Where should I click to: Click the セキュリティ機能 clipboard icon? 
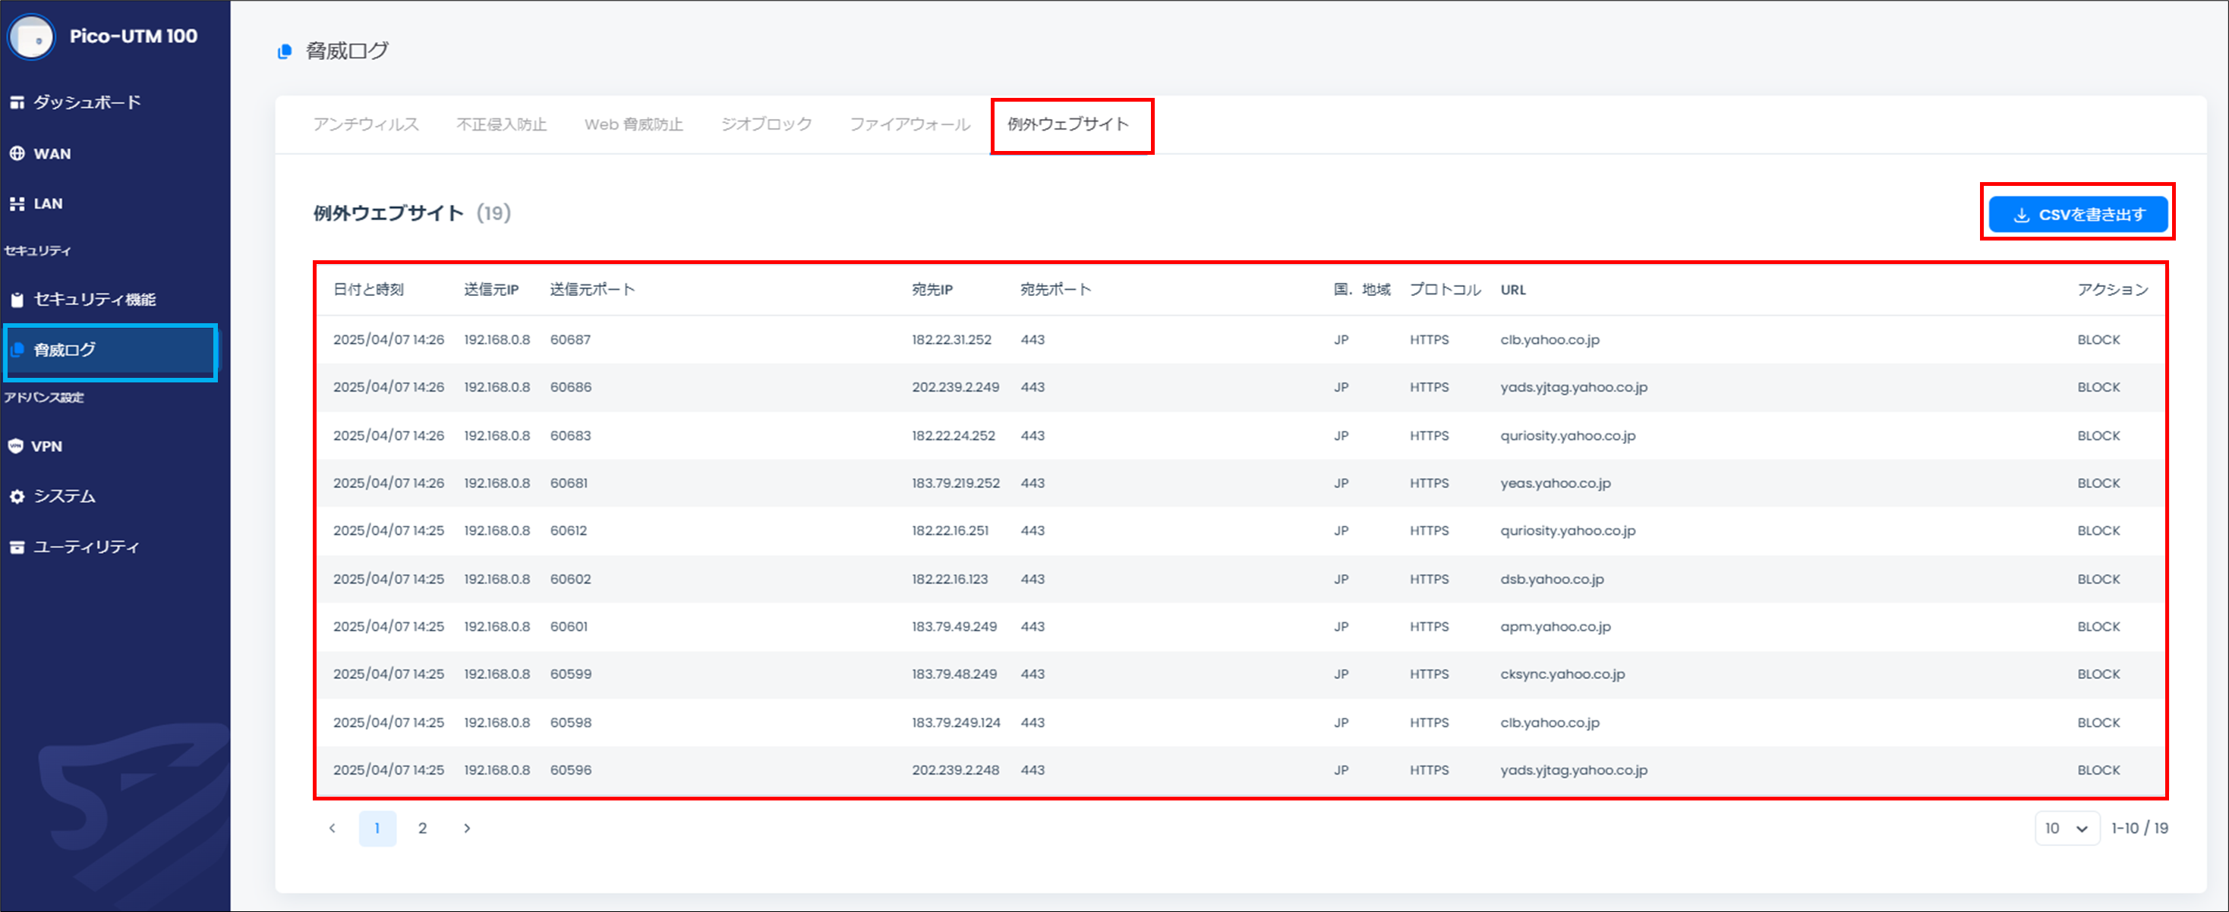click(x=17, y=300)
